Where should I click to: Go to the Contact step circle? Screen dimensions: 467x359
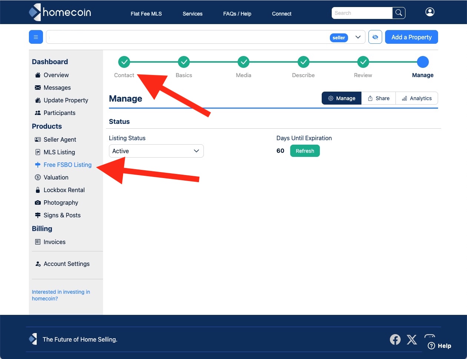[x=124, y=62]
